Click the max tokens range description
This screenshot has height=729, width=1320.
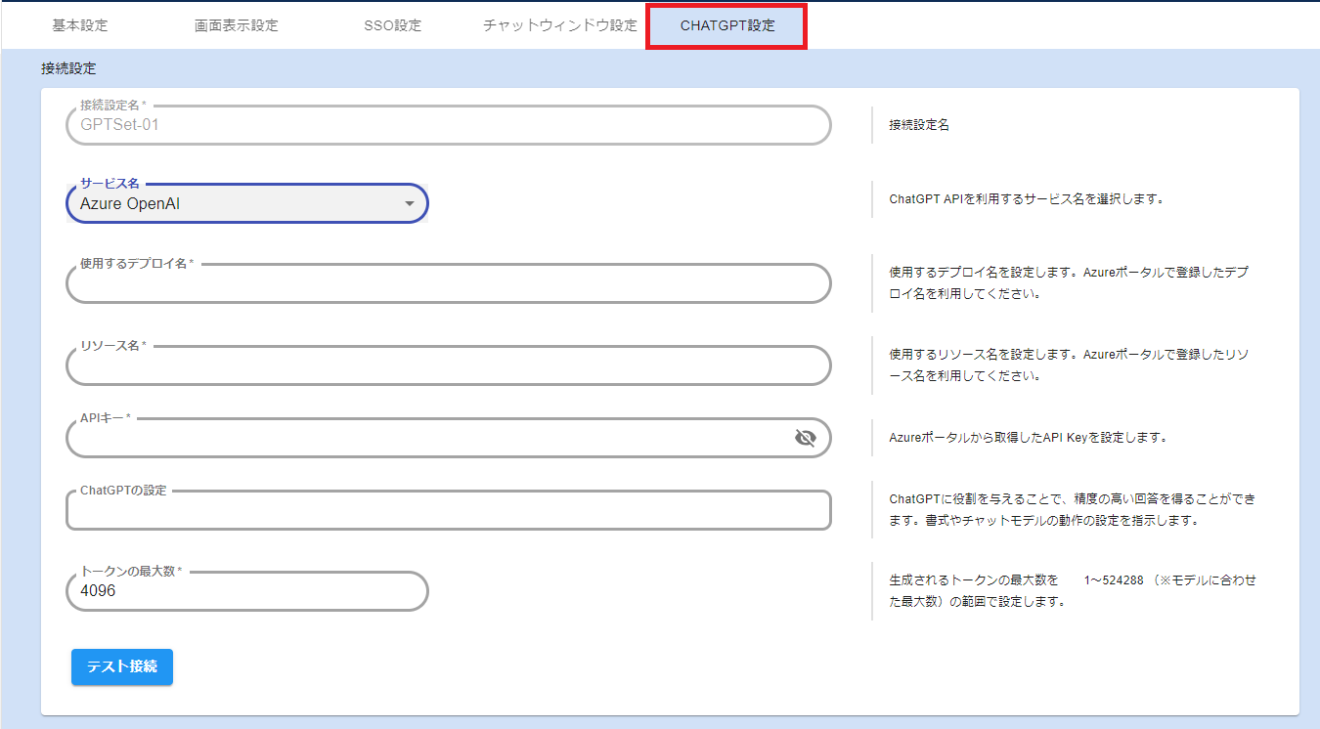tap(1072, 590)
